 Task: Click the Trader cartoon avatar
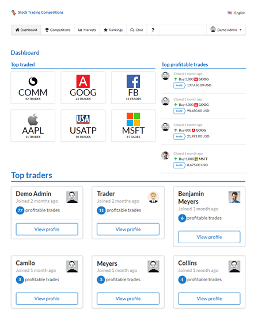pyautogui.click(x=153, y=197)
